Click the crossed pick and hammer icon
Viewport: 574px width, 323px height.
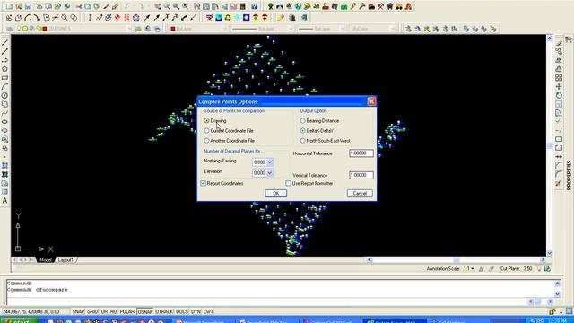point(380,6)
